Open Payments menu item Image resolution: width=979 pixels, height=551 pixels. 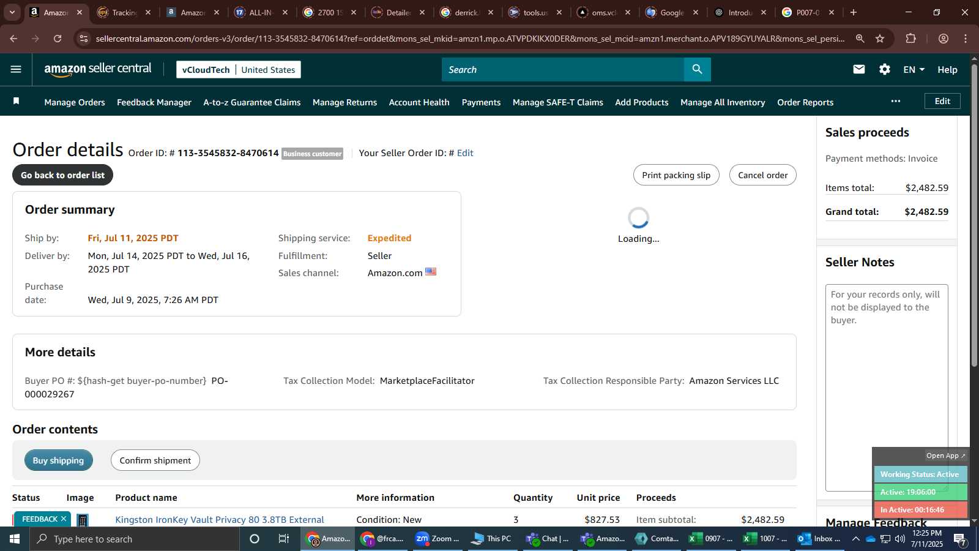pyautogui.click(x=481, y=102)
